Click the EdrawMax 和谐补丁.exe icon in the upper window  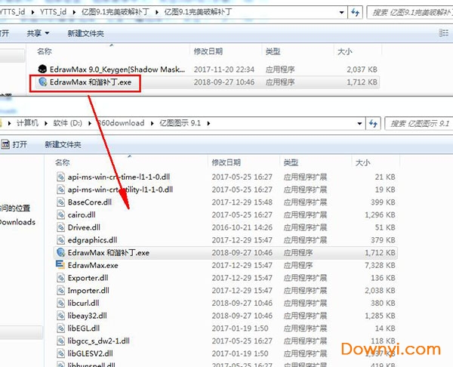[x=43, y=82]
